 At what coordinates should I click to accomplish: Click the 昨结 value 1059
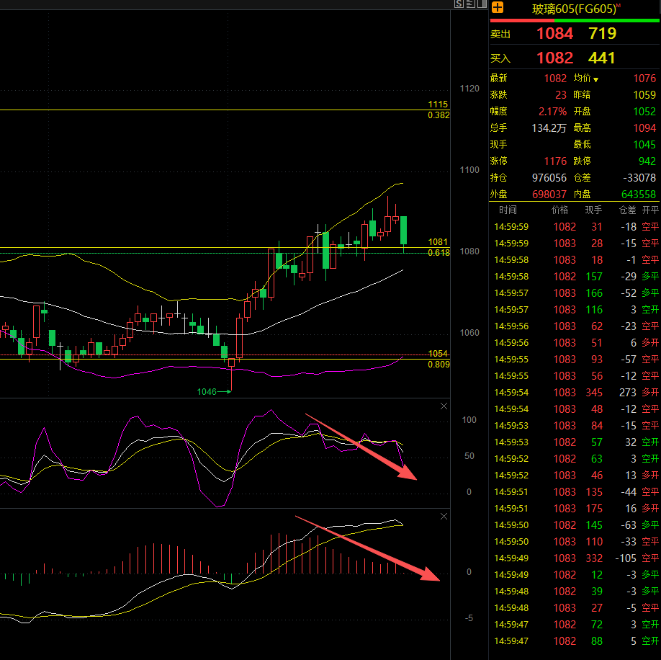644,95
